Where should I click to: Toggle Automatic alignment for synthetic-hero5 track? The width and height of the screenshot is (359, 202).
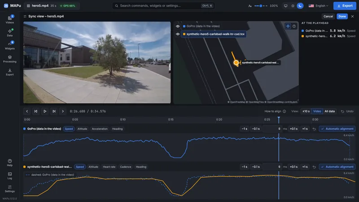coord(337,167)
